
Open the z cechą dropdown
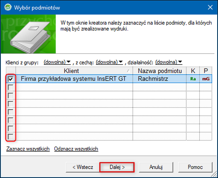(109, 62)
